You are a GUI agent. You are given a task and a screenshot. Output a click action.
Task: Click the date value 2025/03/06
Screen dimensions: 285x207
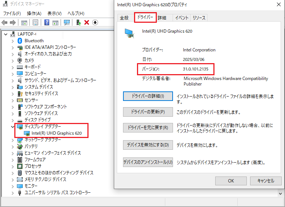click(x=194, y=59)
